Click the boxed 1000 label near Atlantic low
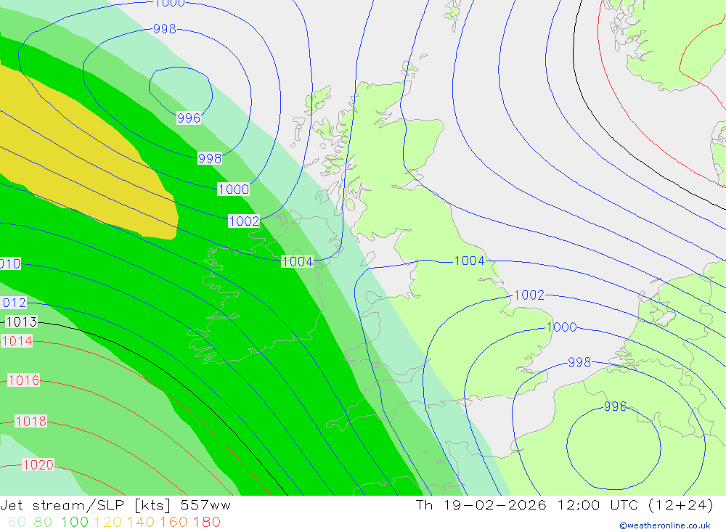This screenshot has height=532, width=726. coord(233,189)
